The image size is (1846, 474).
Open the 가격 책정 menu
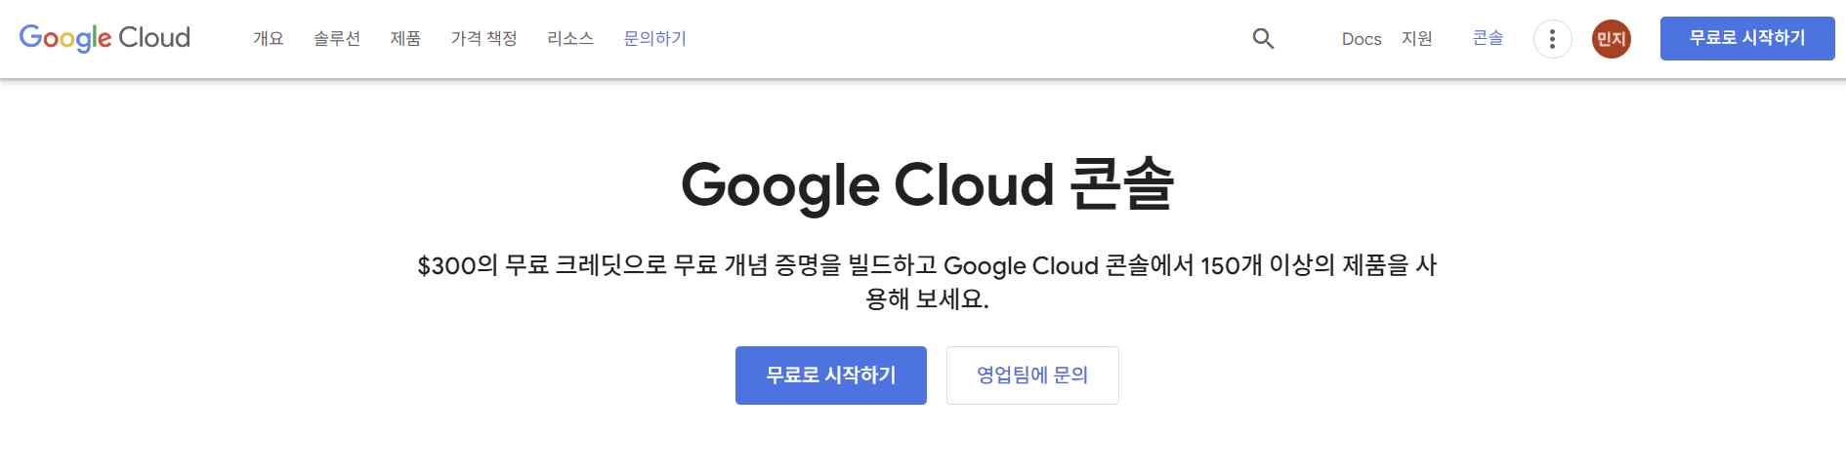483,38
